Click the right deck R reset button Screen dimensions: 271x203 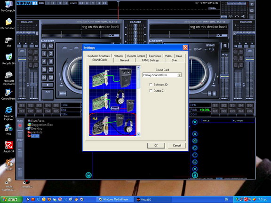(x=225, y=46)
